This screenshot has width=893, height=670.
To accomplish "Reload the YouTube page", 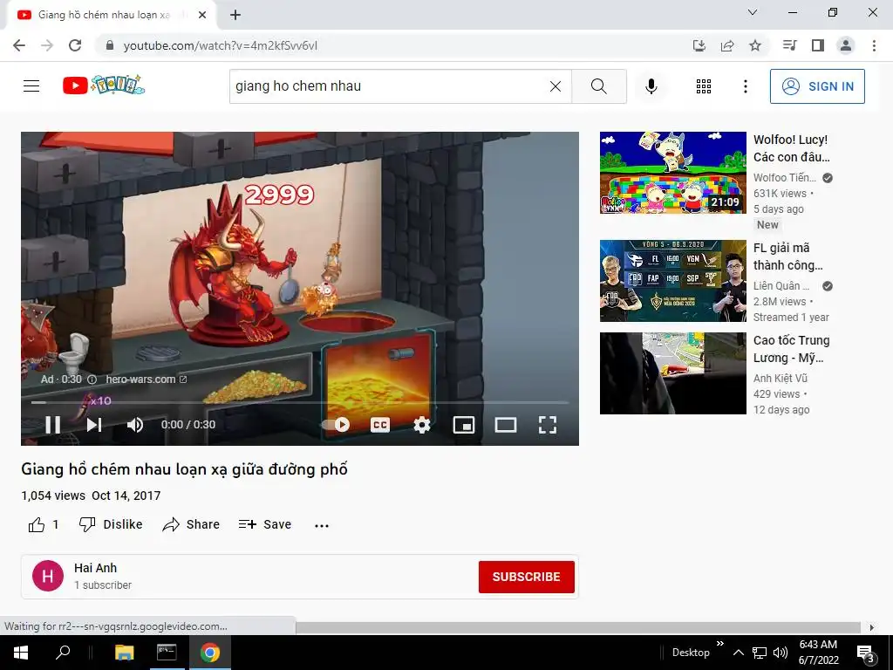I will [75, 45].
